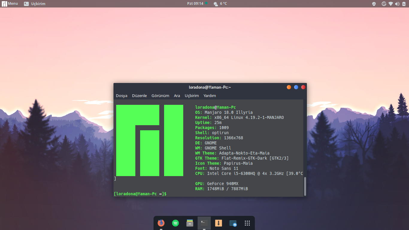Click the terminal vertical scrollbar handle

pos(305,186)
